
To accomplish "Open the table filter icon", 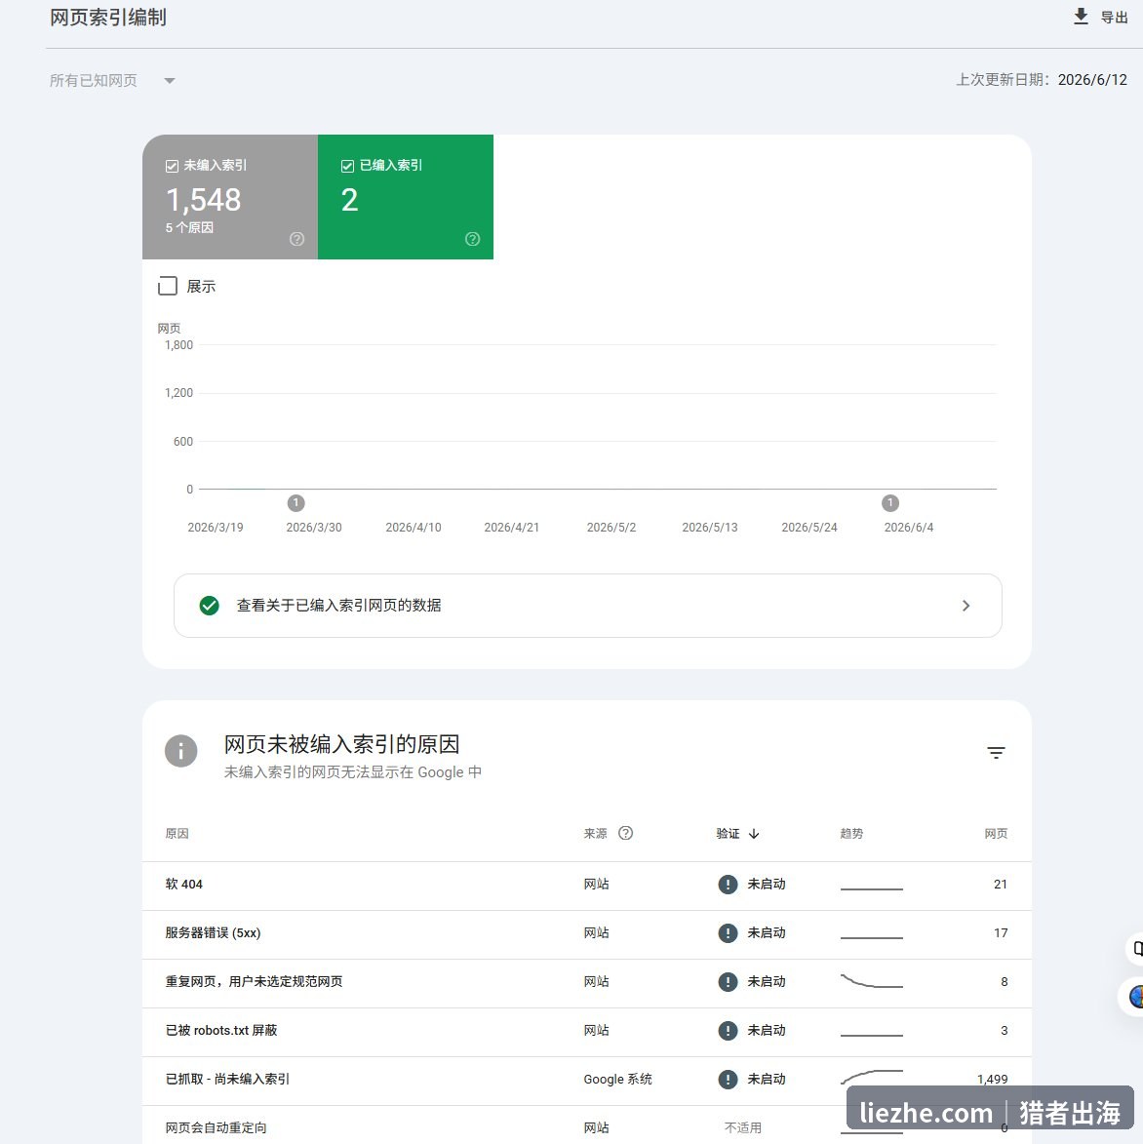I will pyautogui.click(x=996, y=752).
